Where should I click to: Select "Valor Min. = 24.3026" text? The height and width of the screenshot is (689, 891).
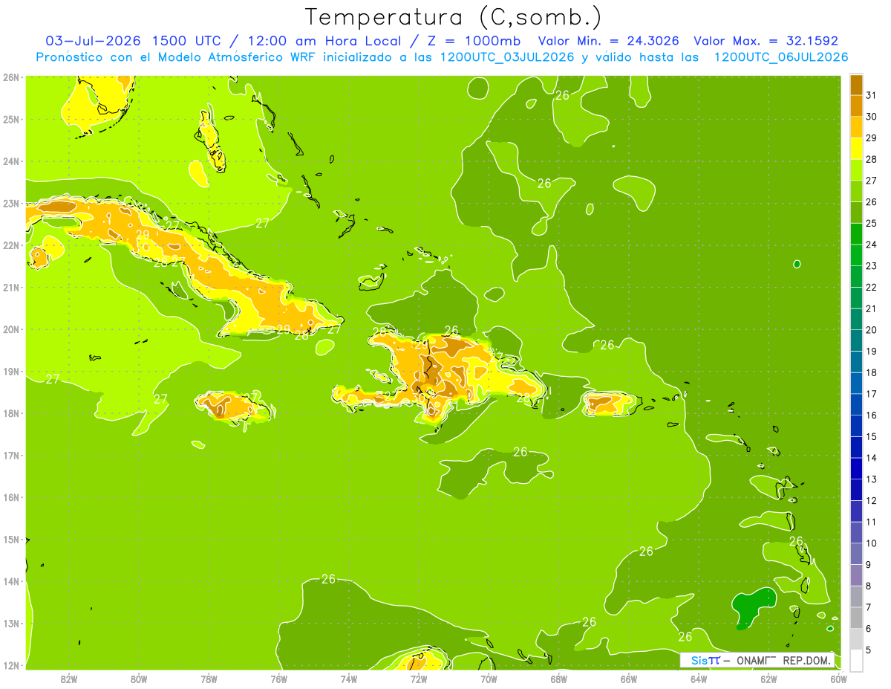coord(610,41)
